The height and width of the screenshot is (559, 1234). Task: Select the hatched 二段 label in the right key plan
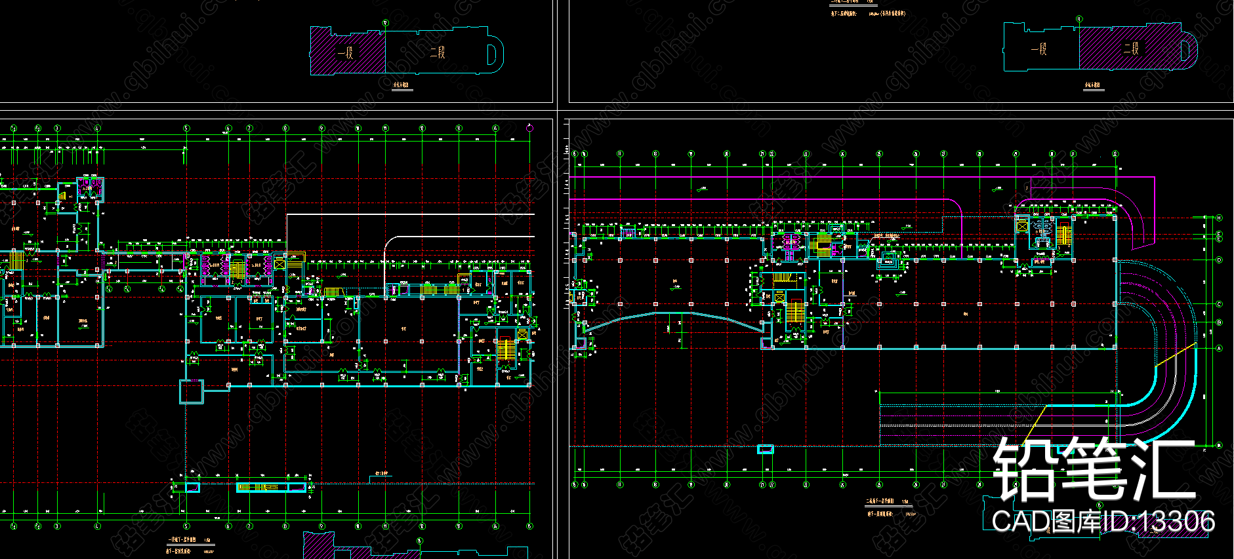(1131, 48)
